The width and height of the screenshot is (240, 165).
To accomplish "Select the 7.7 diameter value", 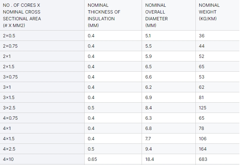I will [x=148, y=139].
